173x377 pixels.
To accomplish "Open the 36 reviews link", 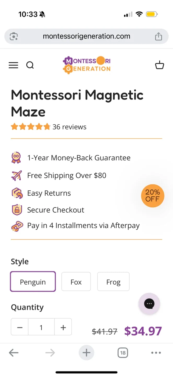I will [69, 127].
